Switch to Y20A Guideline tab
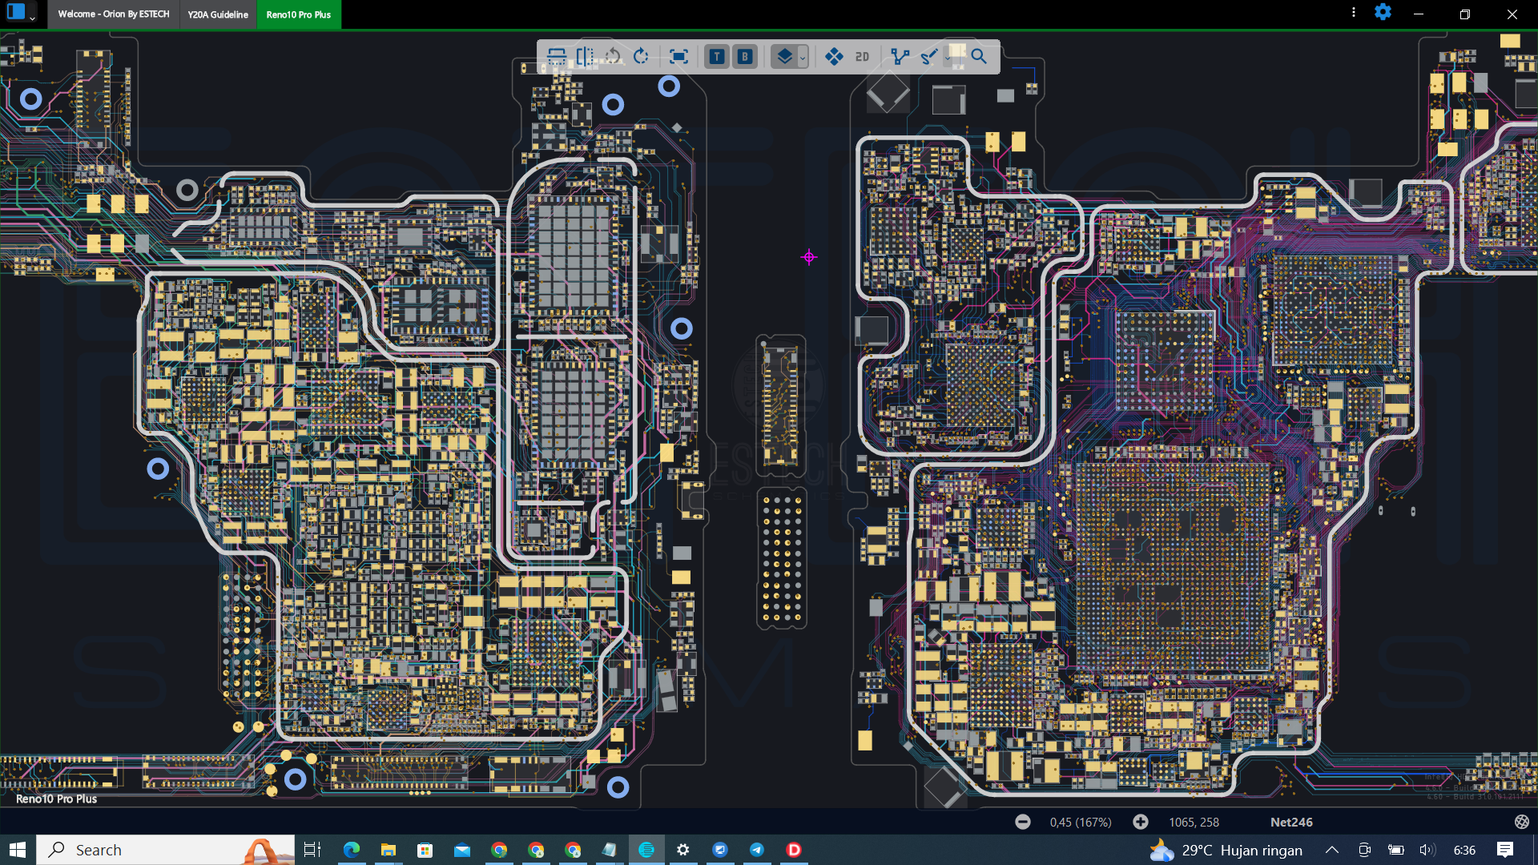The width and height of the screenshot is (1538, 865). click(x=218, y=14)
